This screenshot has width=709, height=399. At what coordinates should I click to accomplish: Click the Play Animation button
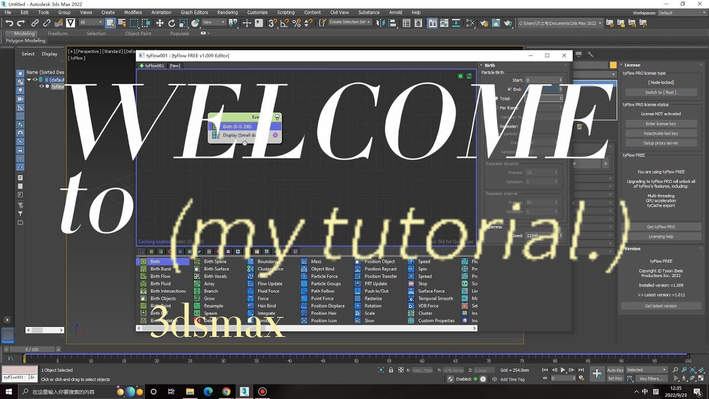coord(563,370)
